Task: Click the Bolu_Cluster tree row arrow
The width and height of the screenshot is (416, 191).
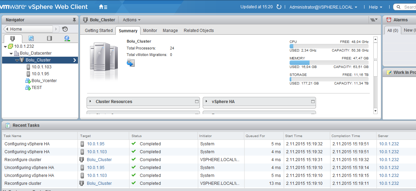Action: (75, 60)
